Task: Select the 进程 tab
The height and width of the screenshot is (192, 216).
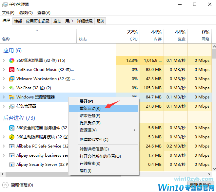Action: (6, 21)
